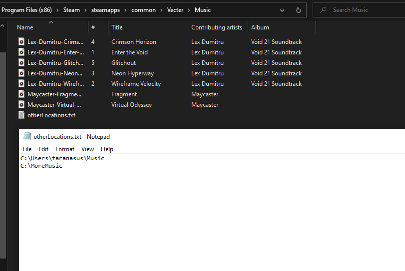The image size is (405, 271).
Task: Expand the address bar history dropdown
Action: tap(283, 10)
